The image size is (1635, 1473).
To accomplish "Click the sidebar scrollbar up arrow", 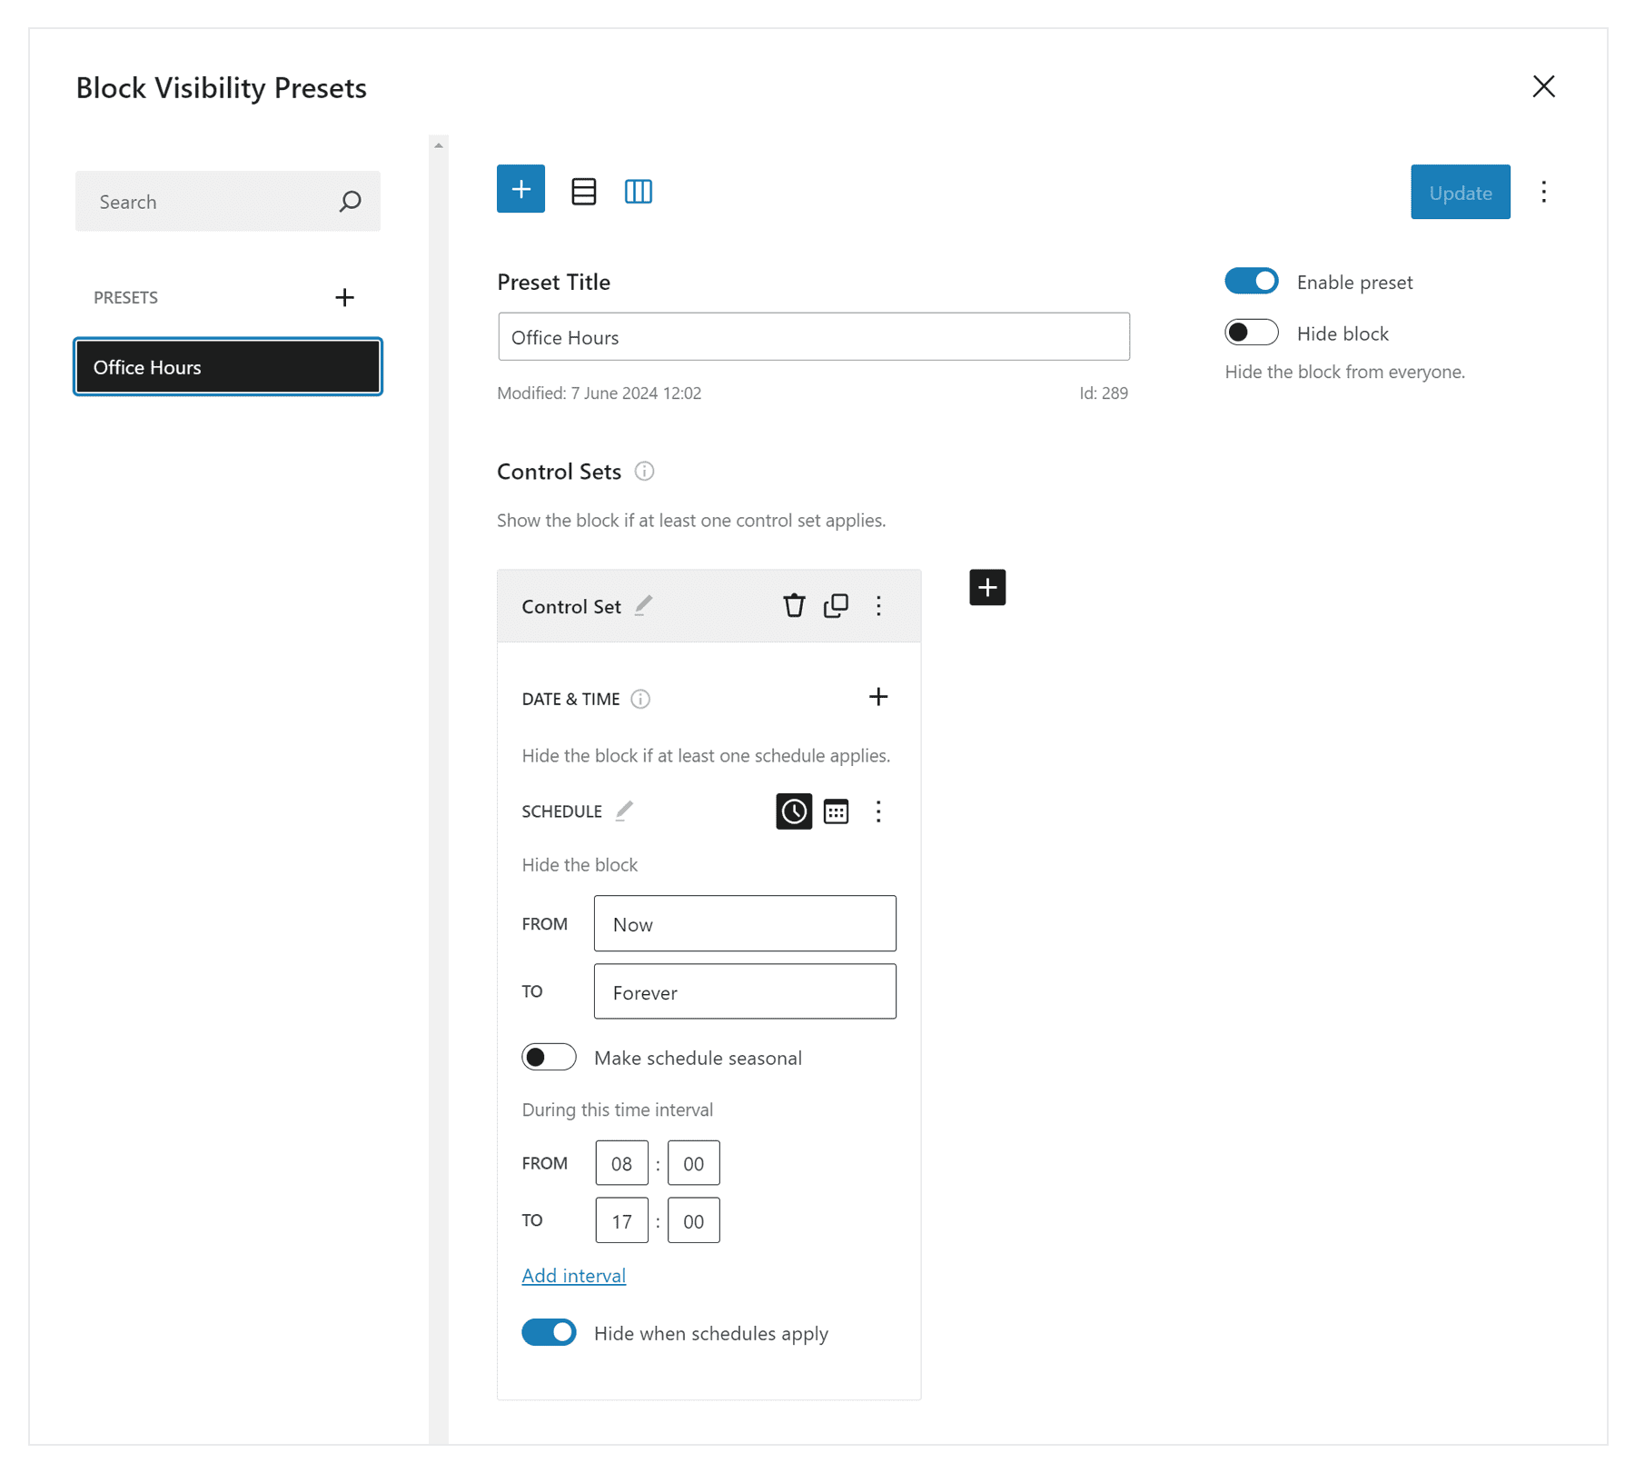I will click(x=439, y=145).
